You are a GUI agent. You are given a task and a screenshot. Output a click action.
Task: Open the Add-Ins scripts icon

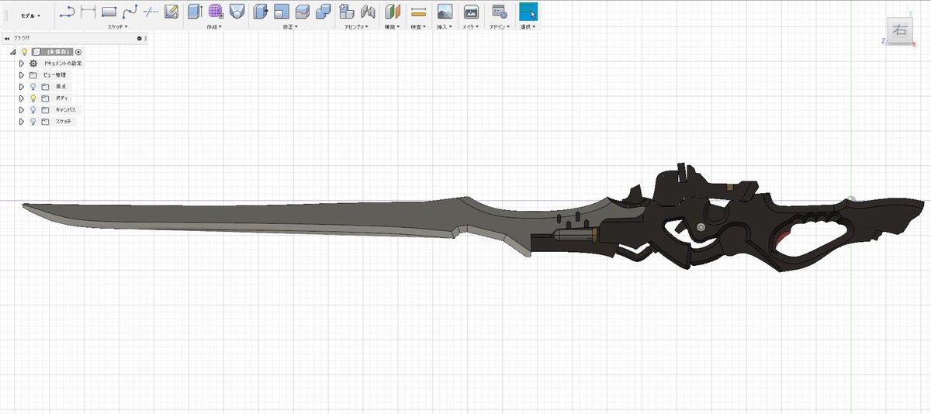coord(500,11)
